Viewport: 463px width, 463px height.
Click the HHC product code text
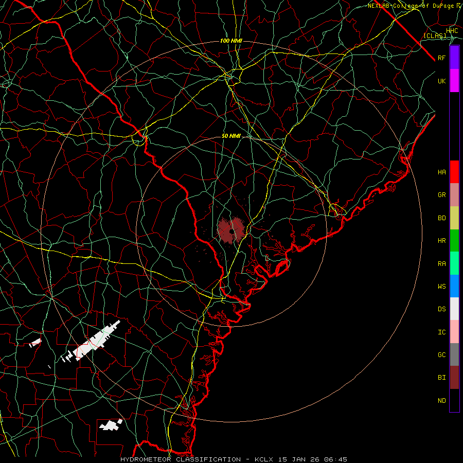[x=452, y=31]
